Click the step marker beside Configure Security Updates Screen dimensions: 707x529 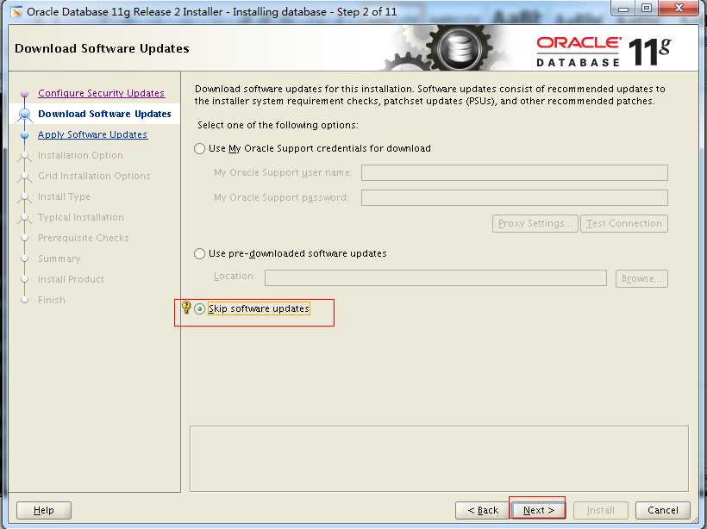(x=25, y=93)
